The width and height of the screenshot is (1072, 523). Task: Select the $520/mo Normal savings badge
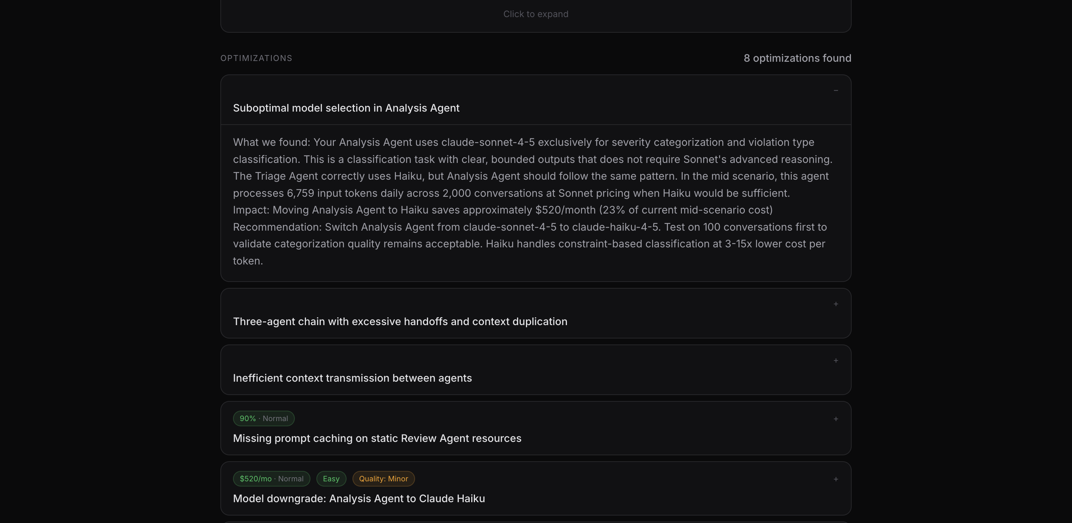pos(271,478)
